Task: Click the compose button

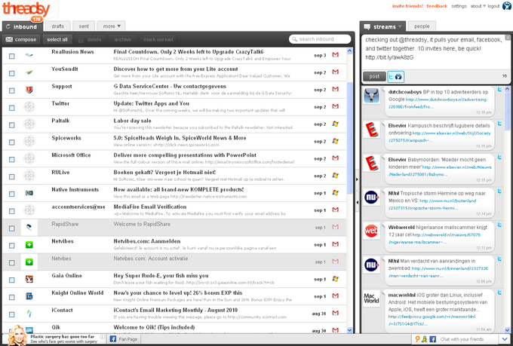Action: (x=21, y=39)
